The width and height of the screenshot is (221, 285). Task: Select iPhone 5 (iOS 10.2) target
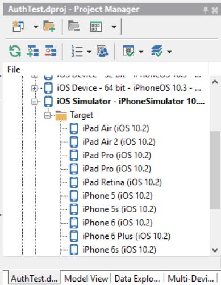click(x=118, y=196)
